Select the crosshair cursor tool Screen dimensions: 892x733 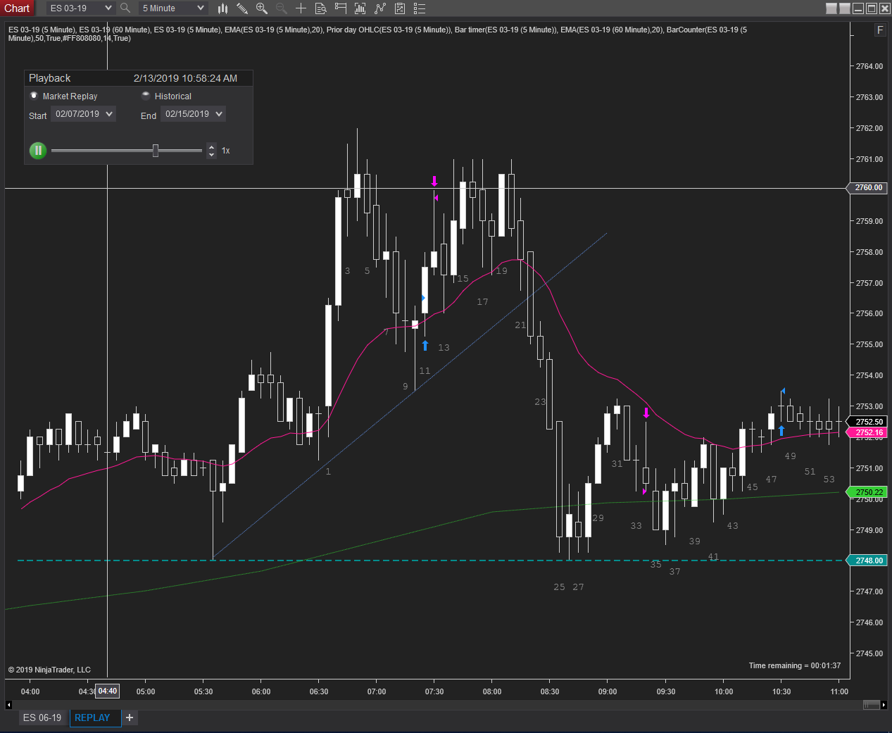301,8
